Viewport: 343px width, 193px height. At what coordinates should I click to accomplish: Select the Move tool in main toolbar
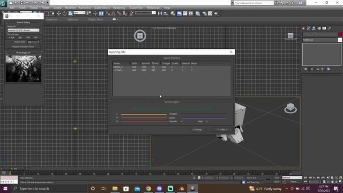(58, 13)
